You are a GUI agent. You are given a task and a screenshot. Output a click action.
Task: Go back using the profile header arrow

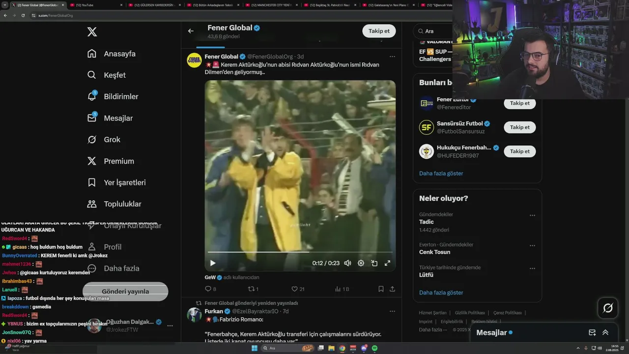(191, 31)
